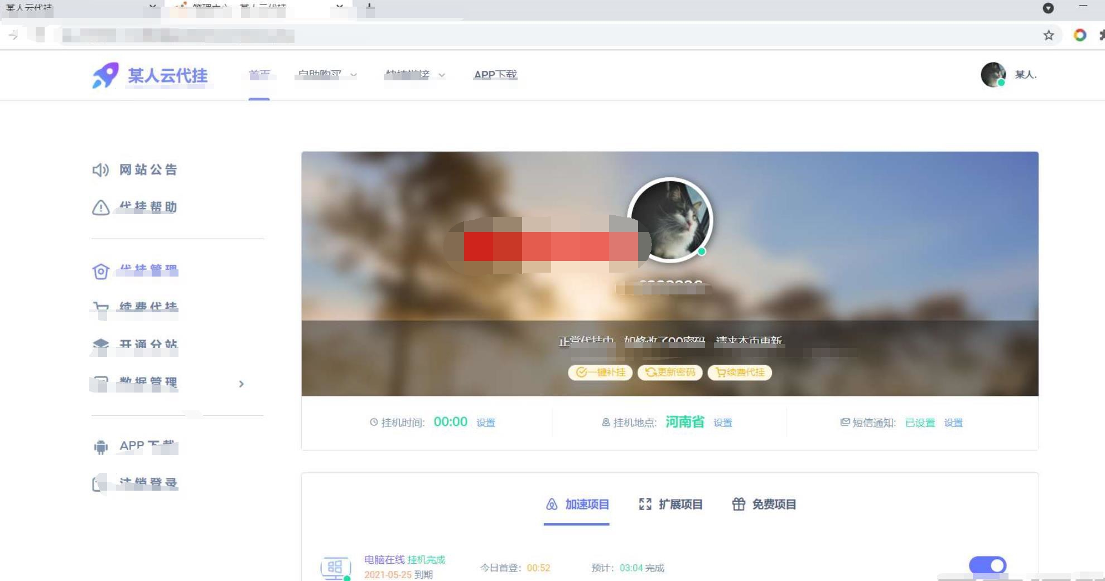Click the Android APP download icon
Image resolution: width=1105 pixels, height=581 pixels.
coord(100,447)
